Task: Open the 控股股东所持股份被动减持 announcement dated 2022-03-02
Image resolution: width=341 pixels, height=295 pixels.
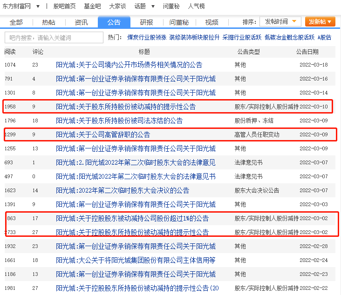Action: [132, 232]
